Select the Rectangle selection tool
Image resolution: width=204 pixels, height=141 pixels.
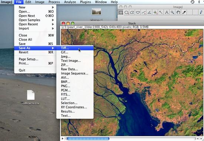pos(121,13)
